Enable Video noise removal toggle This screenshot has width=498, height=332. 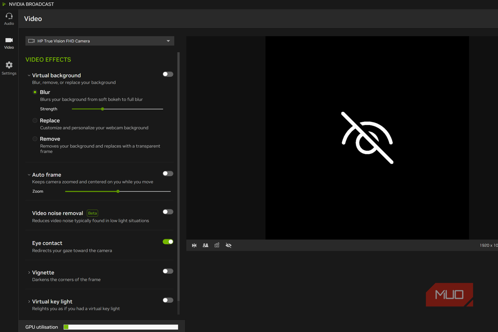(x=168, y=212)
